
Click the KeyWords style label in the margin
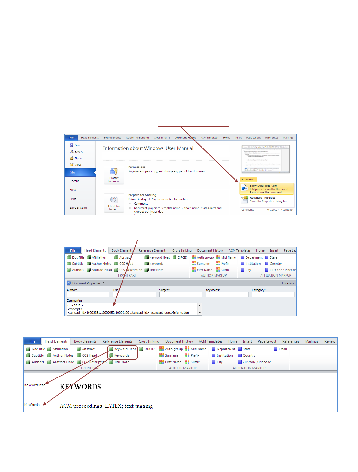click(x=32, y=405)
